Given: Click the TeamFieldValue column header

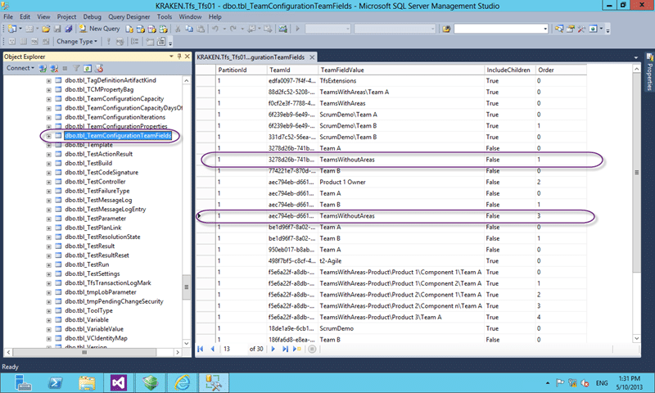Looking at the screenshot, I should coord(401,70).
